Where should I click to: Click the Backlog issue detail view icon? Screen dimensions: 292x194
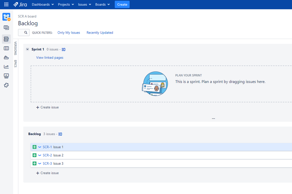(60, 134)
